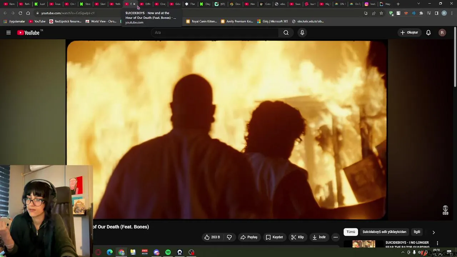The width and height of the screenshot is (457, 257).
Task: Go back in browser history
Action: [5, 13]
